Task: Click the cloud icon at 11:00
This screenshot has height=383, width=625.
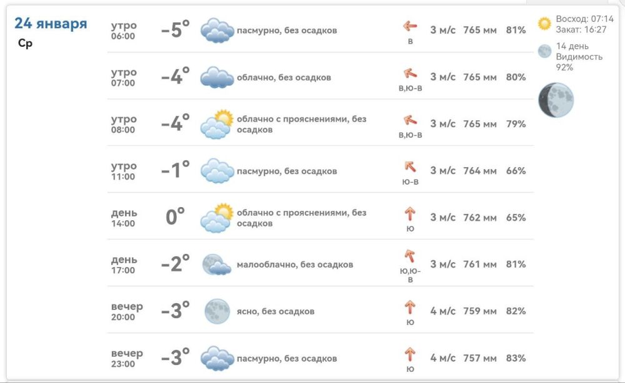Action: click(x=217, y=171)
